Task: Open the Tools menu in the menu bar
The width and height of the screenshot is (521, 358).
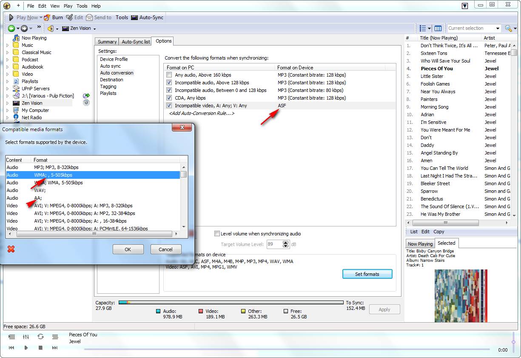Action: 82,6
